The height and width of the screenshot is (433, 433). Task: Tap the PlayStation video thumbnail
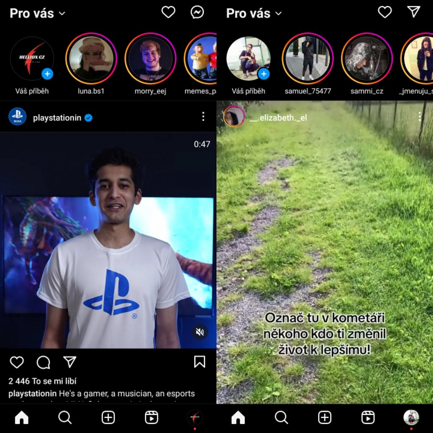click(x=108, y=240)
